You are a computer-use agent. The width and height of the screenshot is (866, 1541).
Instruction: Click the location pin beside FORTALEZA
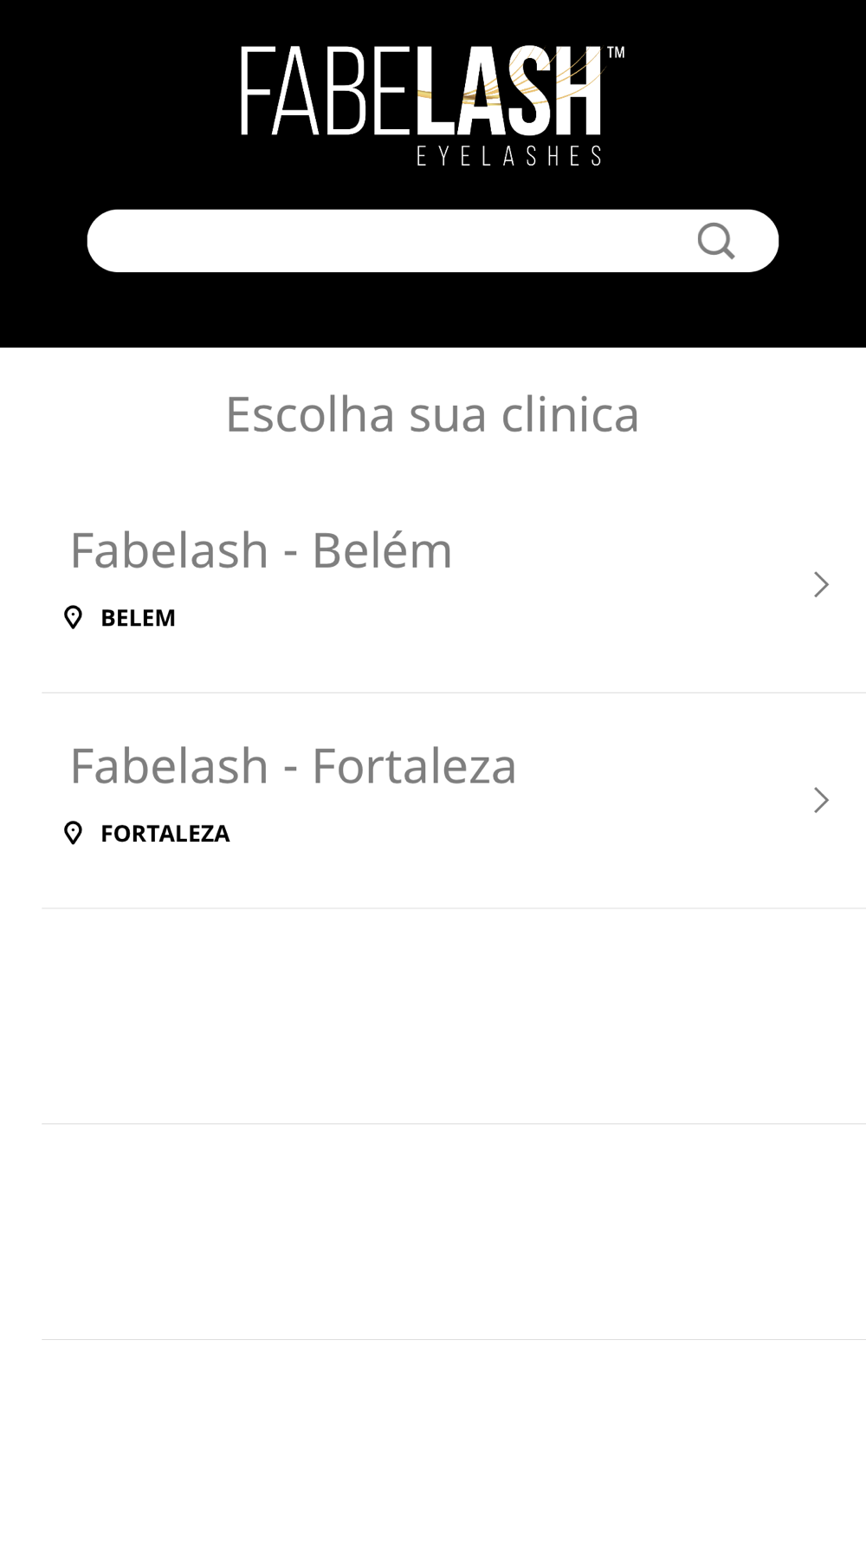point(74,833)
